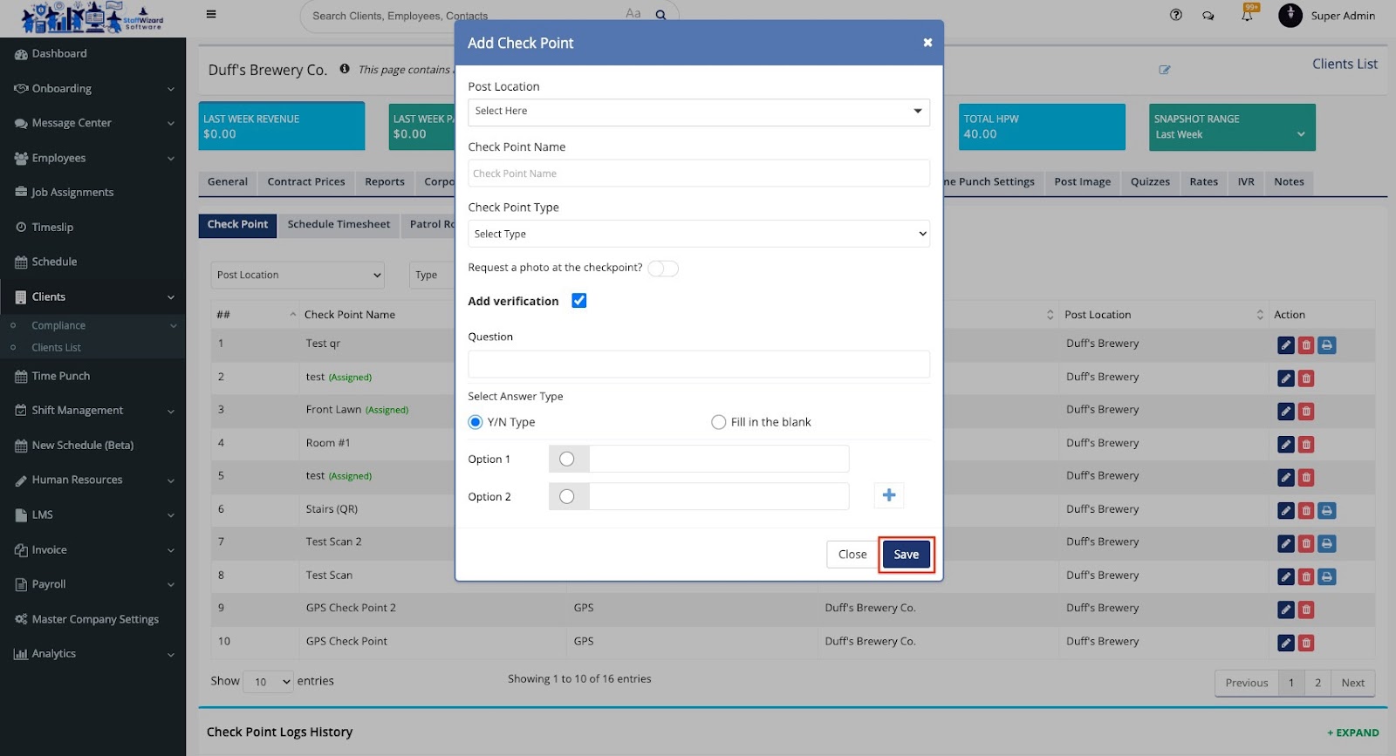Screen dimensions: 1396x756
Task: Click the chat messages icon in header
Action: pos(1208,16)
